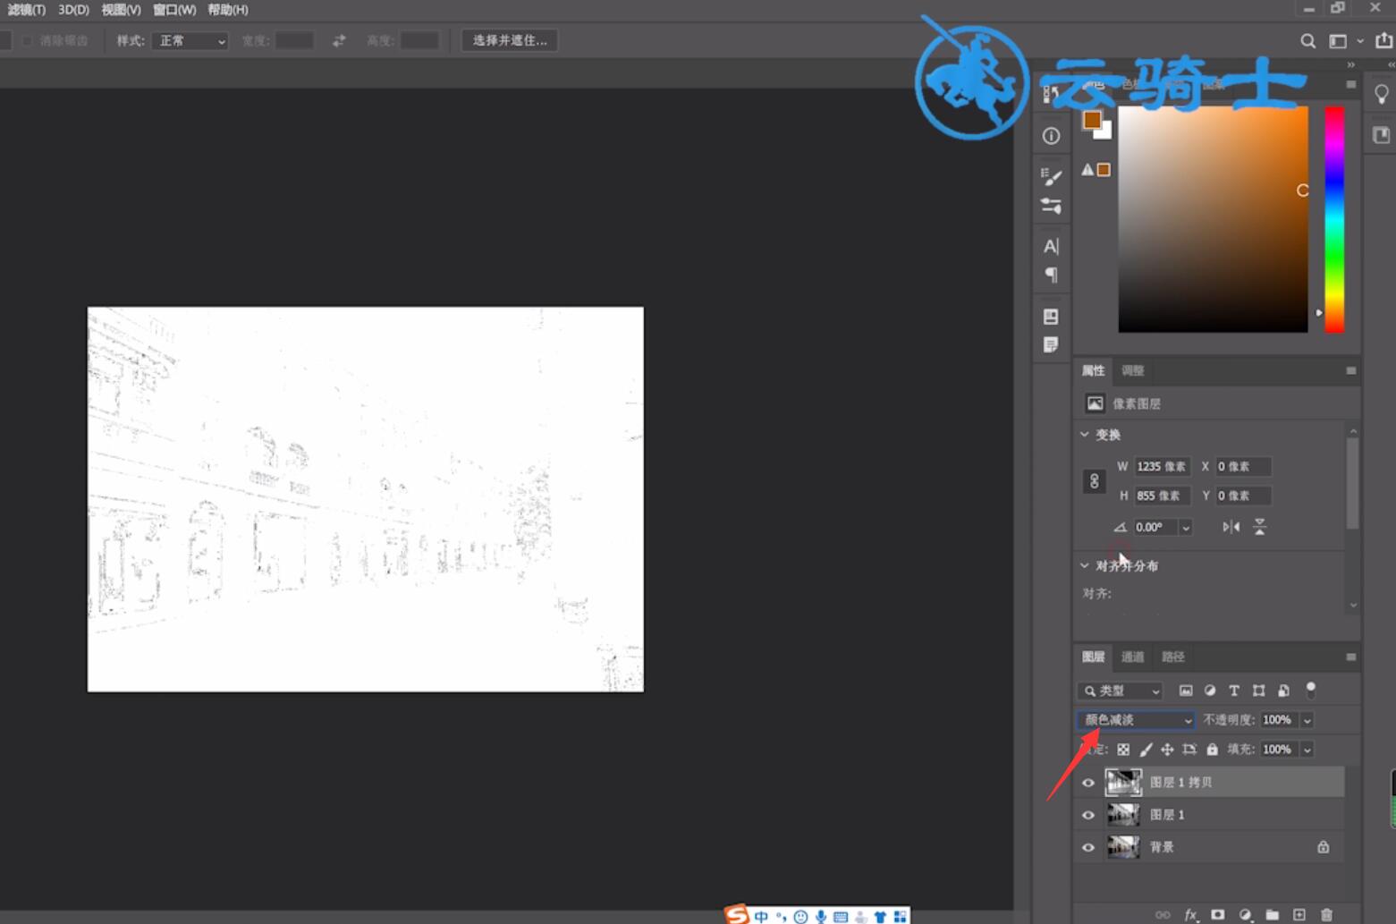Click the Flip Horizontal icon

pyautogui.click(x=1231, y=527)
